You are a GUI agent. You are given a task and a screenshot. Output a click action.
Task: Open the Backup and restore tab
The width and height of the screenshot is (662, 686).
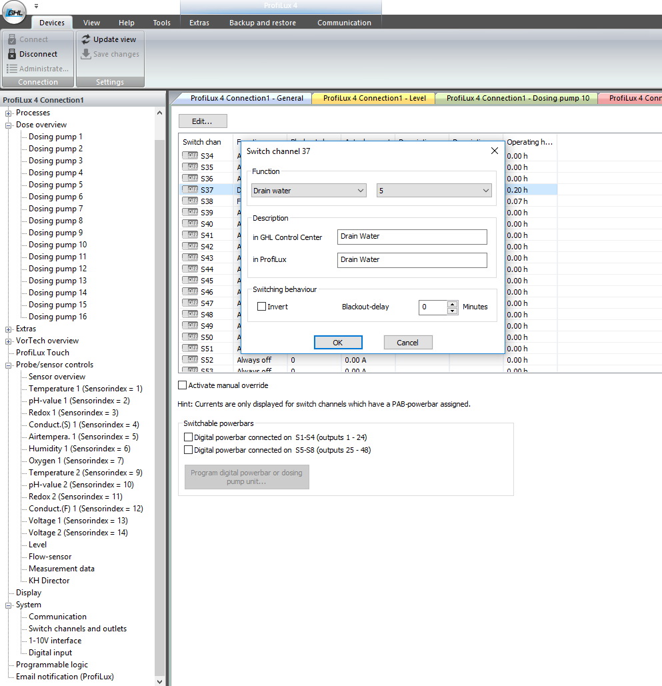[x=263, y=23]
